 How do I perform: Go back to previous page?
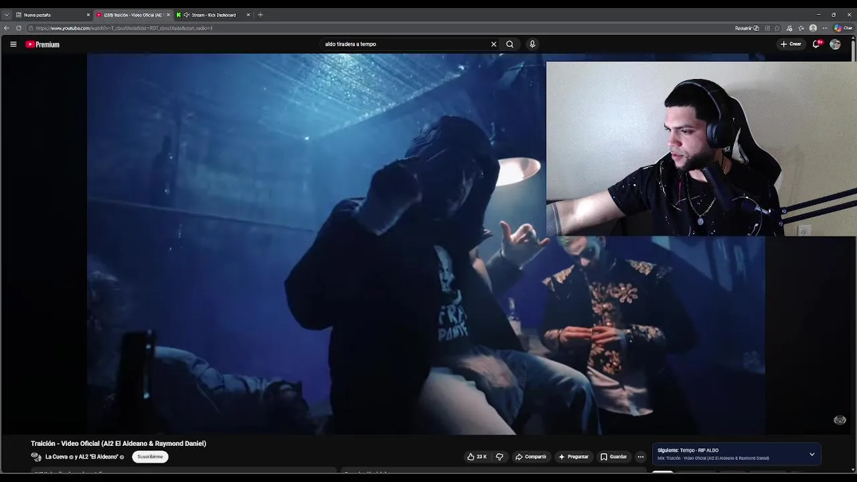click(7, 28)
